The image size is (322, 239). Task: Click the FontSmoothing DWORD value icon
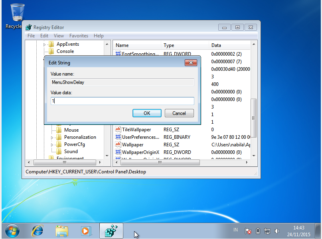[x=118, y=53]
